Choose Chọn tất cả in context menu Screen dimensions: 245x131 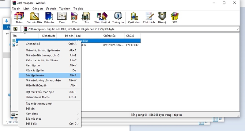[x=50, y=44]
